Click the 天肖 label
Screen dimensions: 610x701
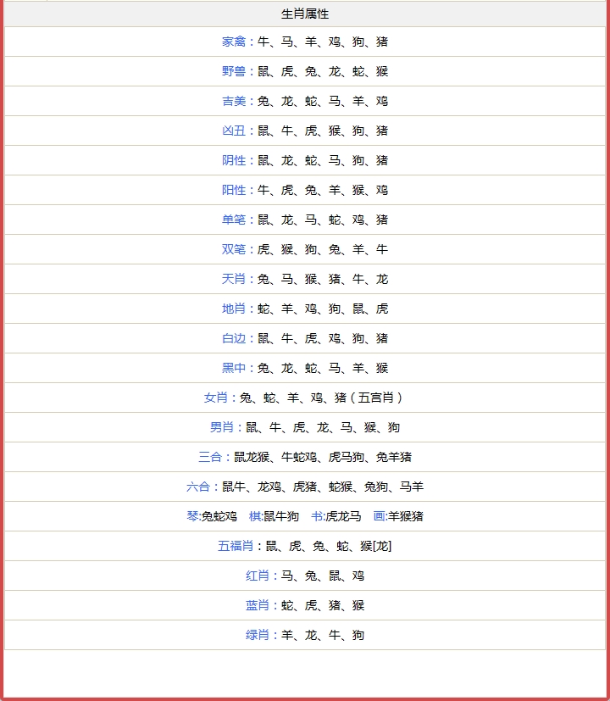click(234, 279)
